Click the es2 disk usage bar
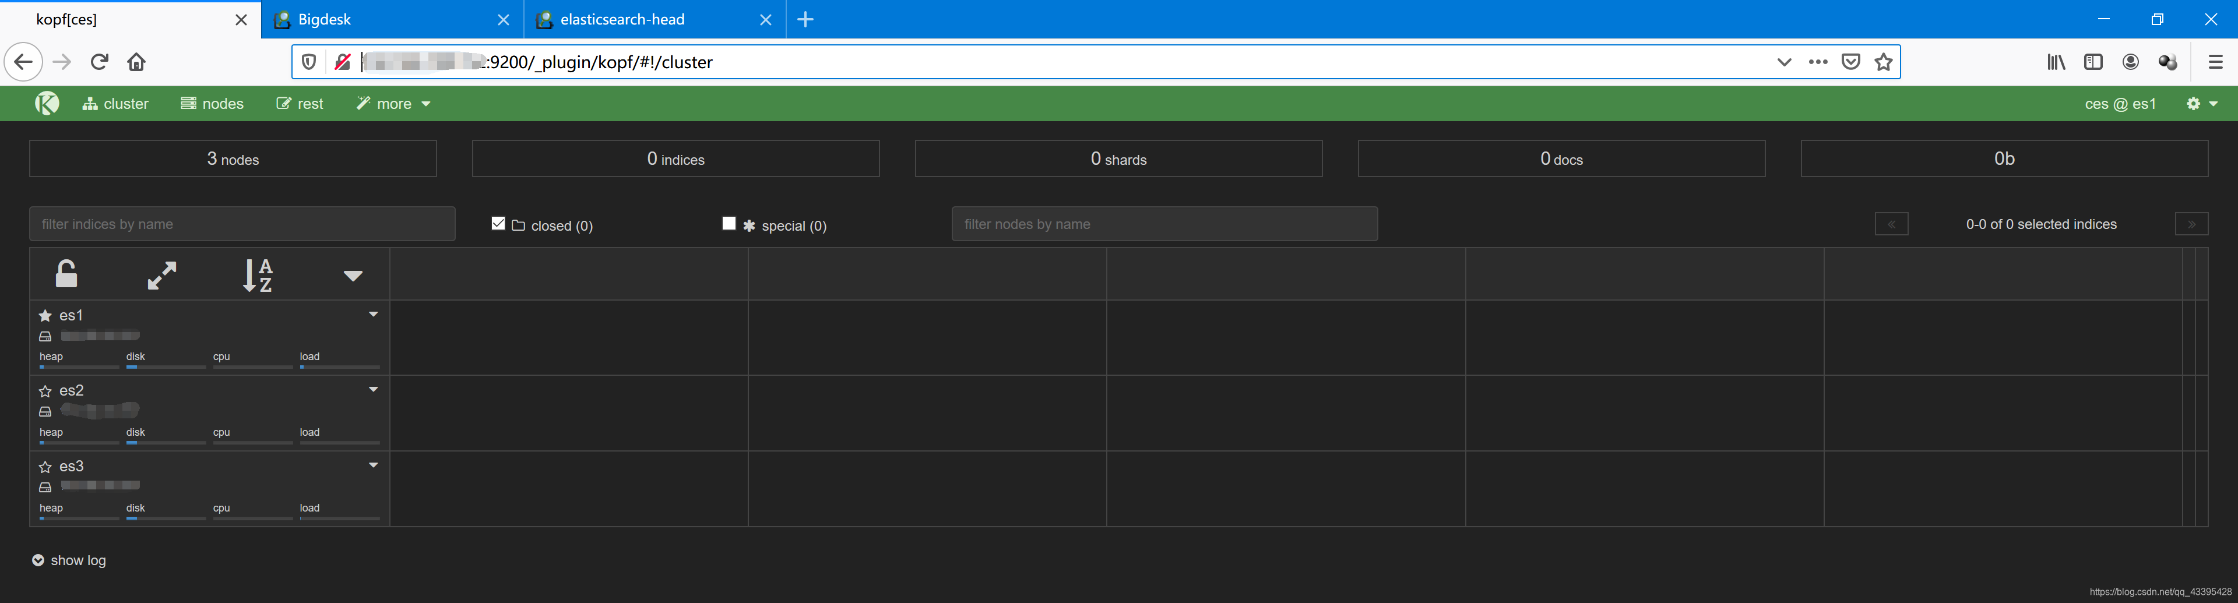The width and height of the screenshot is (2238, 603). [x=166, y=442]
